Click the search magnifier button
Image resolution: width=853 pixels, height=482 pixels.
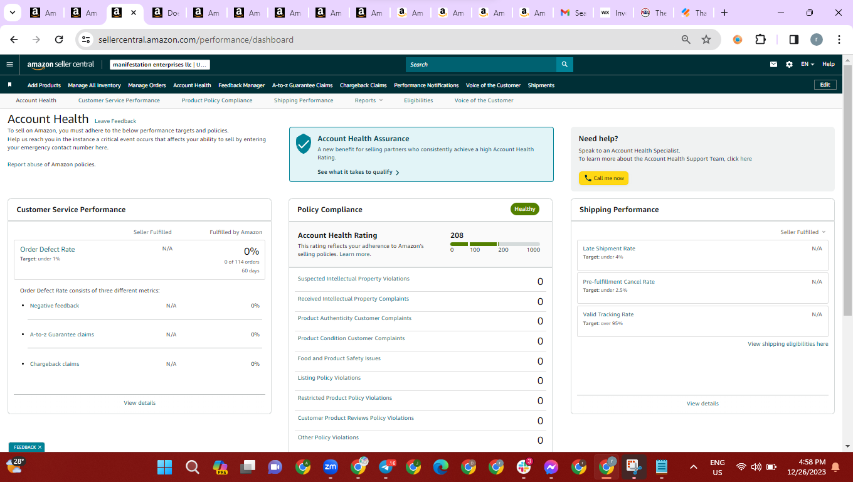[564, 64]
